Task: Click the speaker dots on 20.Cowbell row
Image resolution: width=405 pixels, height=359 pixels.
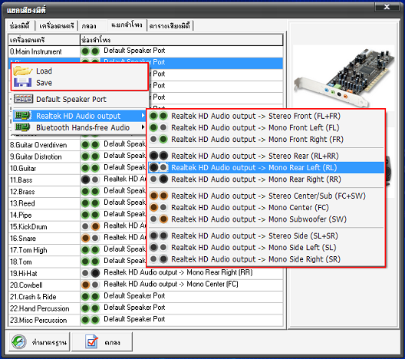Action: (x=91, y=285)
